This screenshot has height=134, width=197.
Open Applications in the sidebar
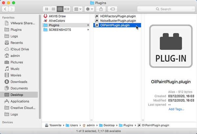[x=20, y=101]
